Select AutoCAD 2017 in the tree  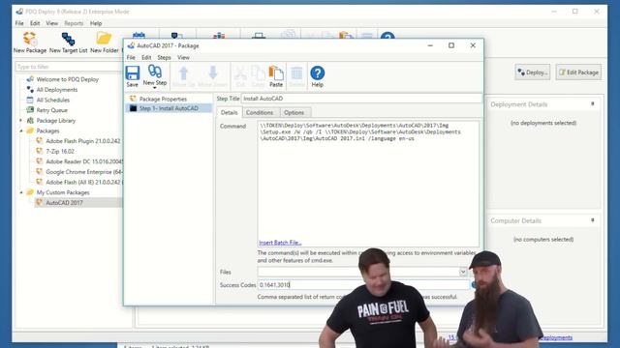coord(64,203)
